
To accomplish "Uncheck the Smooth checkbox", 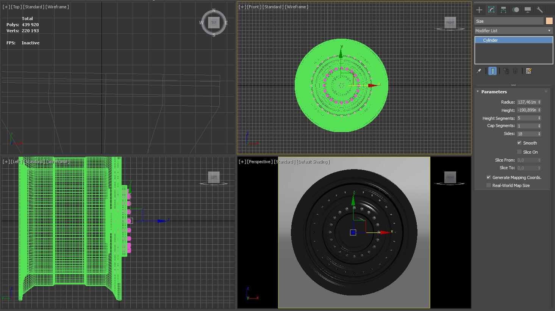I will point(519,143).
